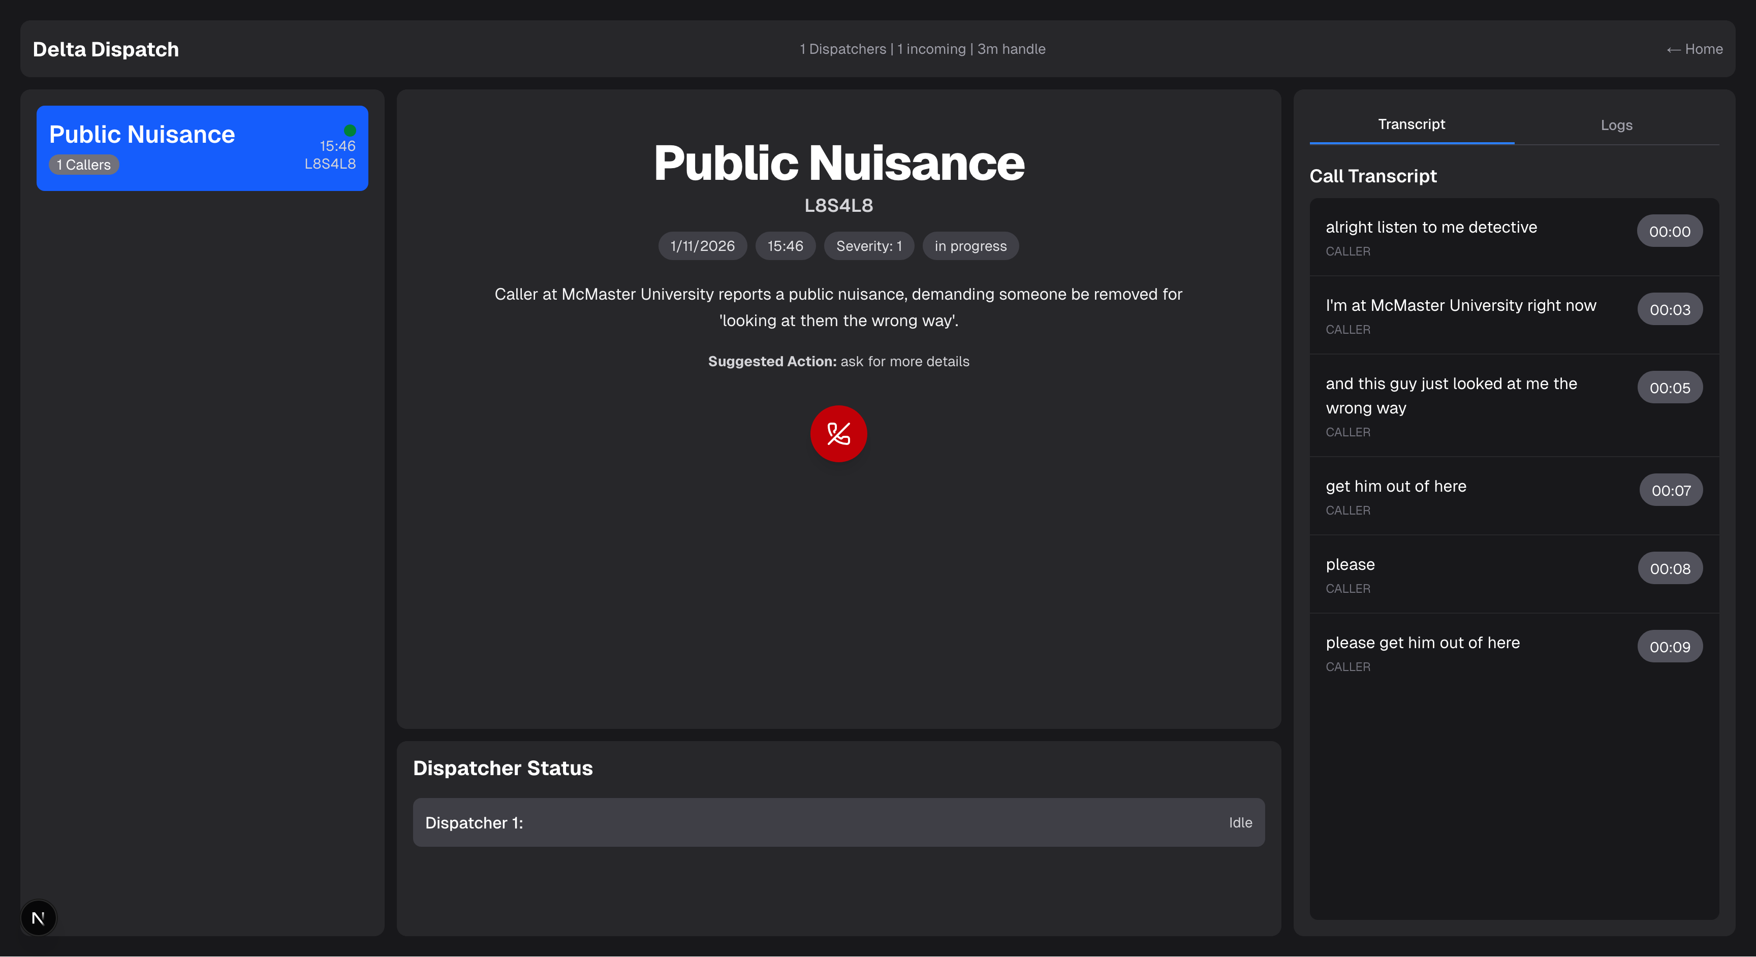Switch to the Logs tab
Screen dimensions: 1756x957
click(x=1616, y=125)
